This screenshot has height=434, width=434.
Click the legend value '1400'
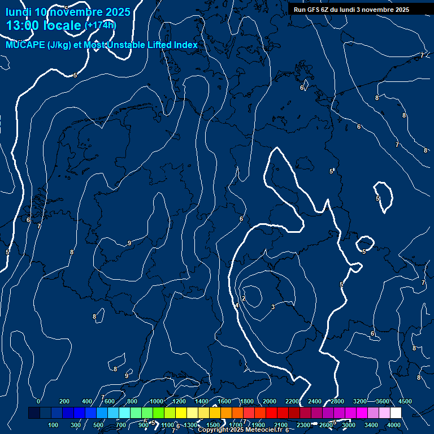coord(202,401)
